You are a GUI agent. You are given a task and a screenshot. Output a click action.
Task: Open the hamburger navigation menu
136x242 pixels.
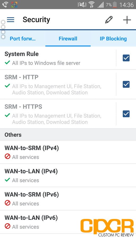[11, 20]
